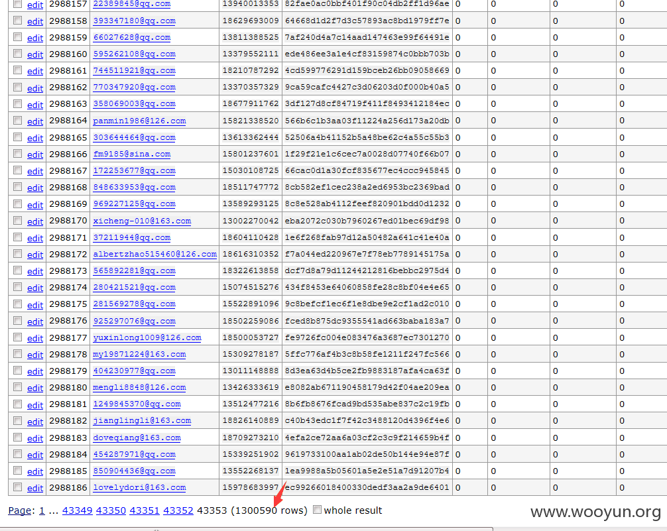667x531 pixels.
Task: Click hash 64668d1d2f7d3c57893ac8bd1979ff7e
Action: [x=367, y=21]
